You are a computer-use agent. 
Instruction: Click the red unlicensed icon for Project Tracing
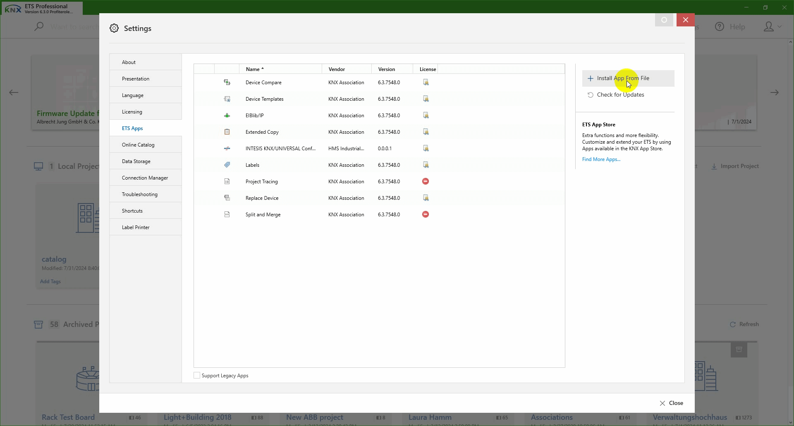pyautogui.click(x=426, y=182)
